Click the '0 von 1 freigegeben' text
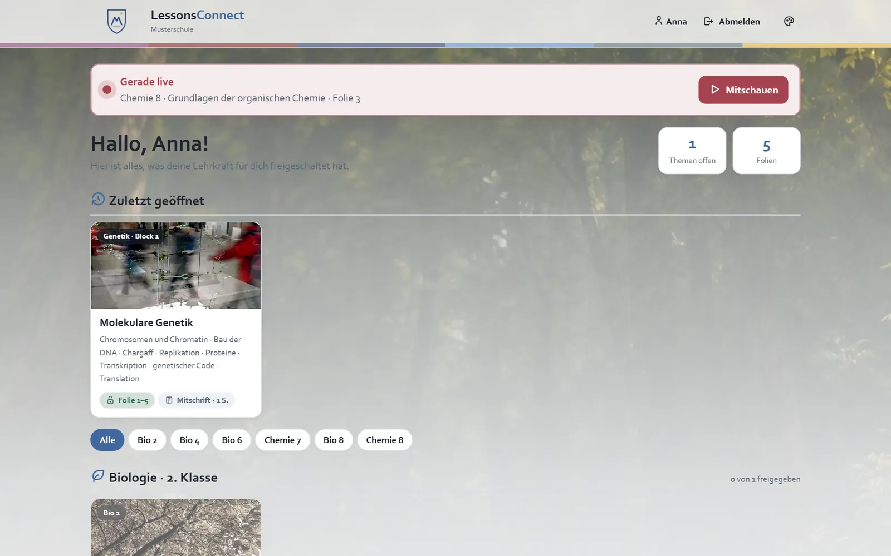 tap(765, 479)
